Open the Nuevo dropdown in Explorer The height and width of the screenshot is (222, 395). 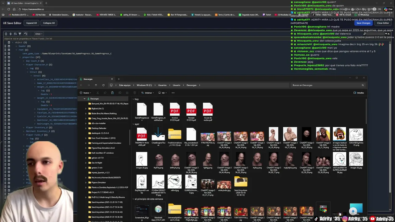[86, 93]
